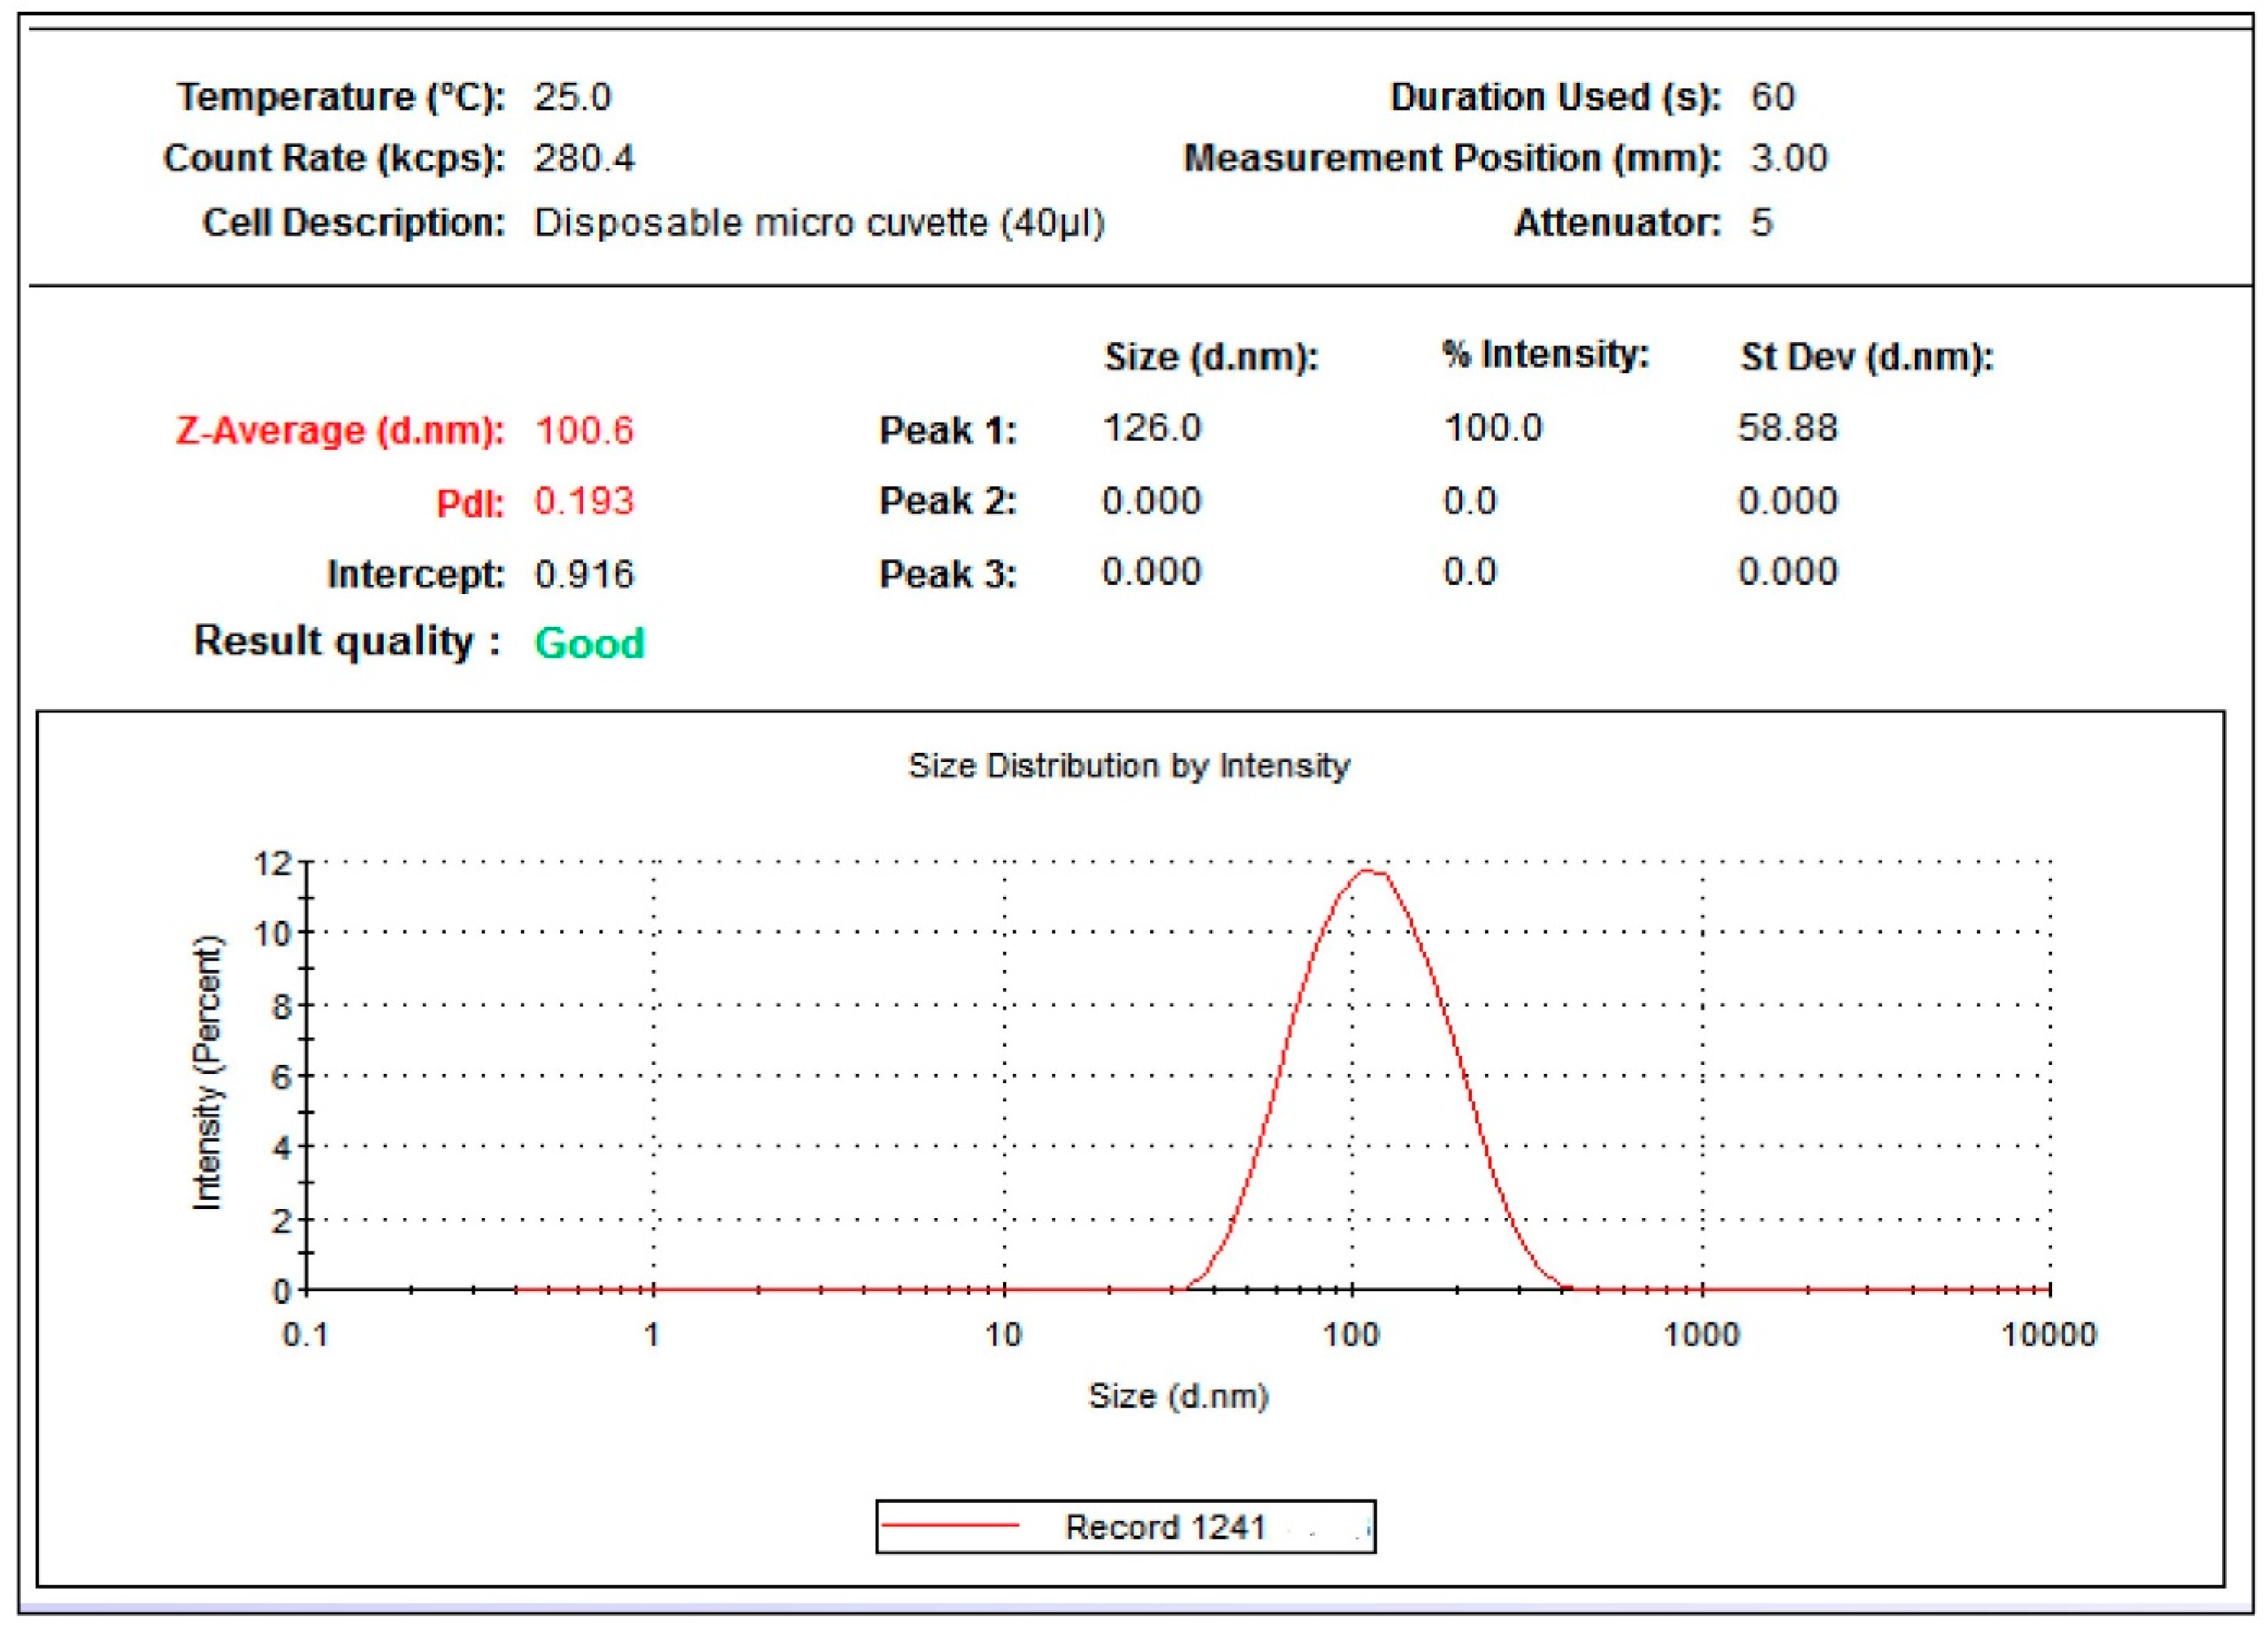Click the Peak 1 size value 126.0
The image size is (2268, 1629).
[x=1151, y=428]
